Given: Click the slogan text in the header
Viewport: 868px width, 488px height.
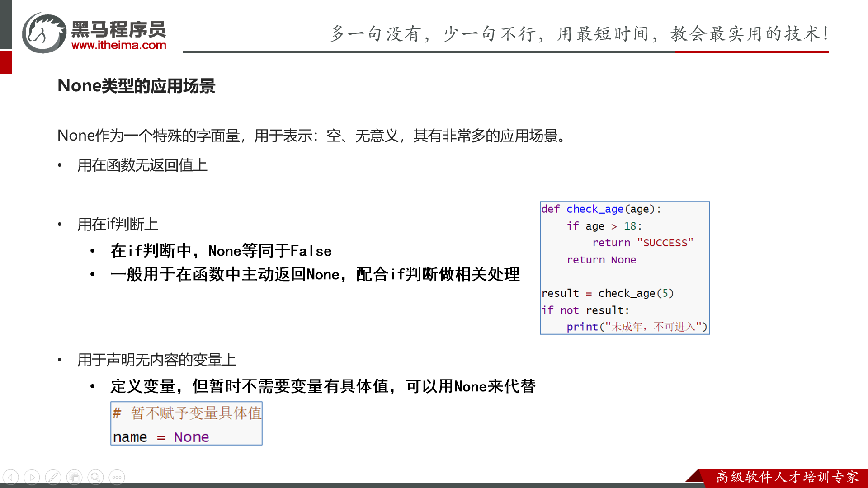Looking at the screenshot, I should tap(580, 34).
